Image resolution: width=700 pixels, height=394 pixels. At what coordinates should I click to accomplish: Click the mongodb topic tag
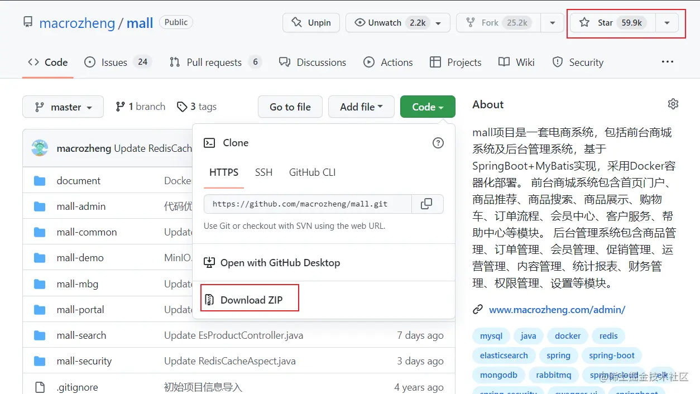(498, 375)
